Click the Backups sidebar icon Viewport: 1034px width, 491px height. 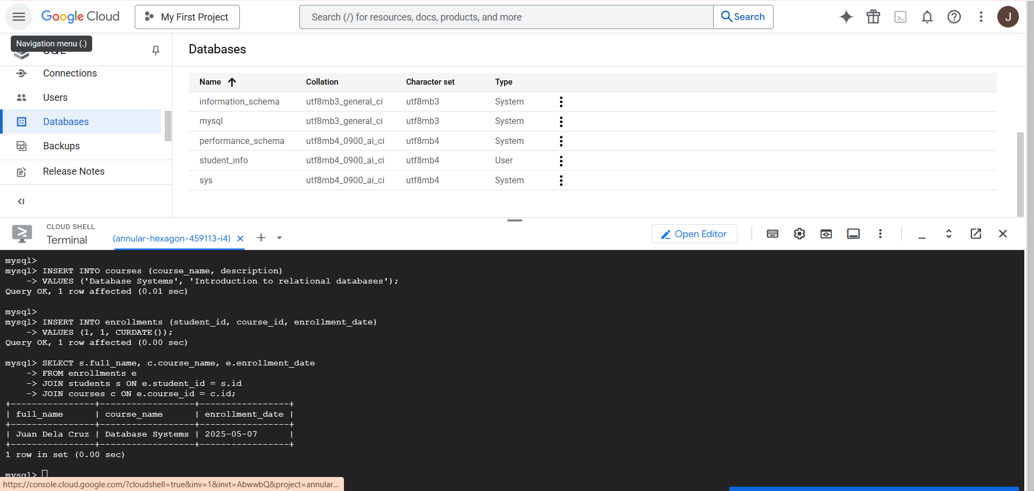click(22, 146)
